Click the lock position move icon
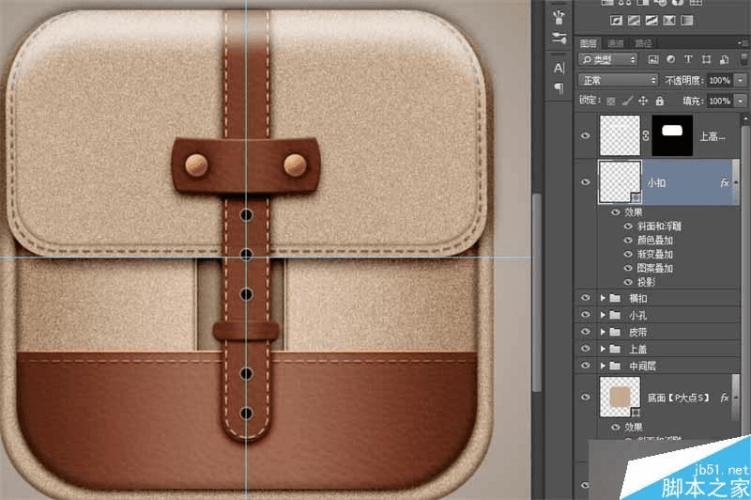Screen dimensions: 751x500 pos(643,101)
